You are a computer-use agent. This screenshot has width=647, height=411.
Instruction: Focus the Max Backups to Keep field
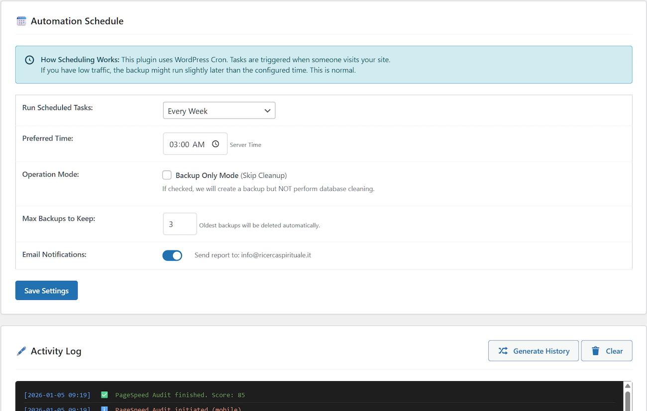click(180, 224)
